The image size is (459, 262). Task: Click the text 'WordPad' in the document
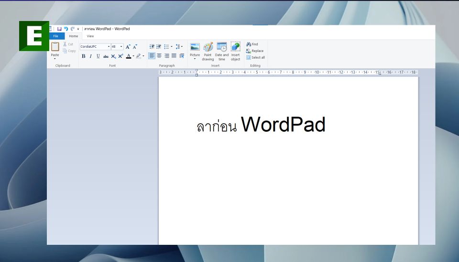pyautogui.click(x=283, y=125)
